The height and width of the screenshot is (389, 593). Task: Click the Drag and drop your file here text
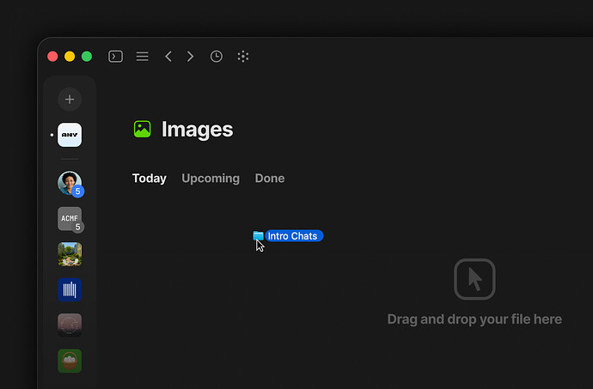tap(474, 319)
